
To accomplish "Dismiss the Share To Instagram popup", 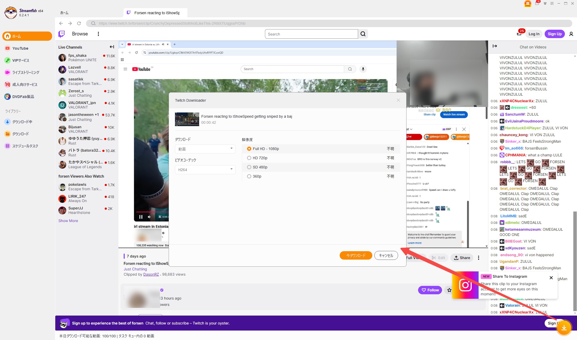I will click(551, 278).
